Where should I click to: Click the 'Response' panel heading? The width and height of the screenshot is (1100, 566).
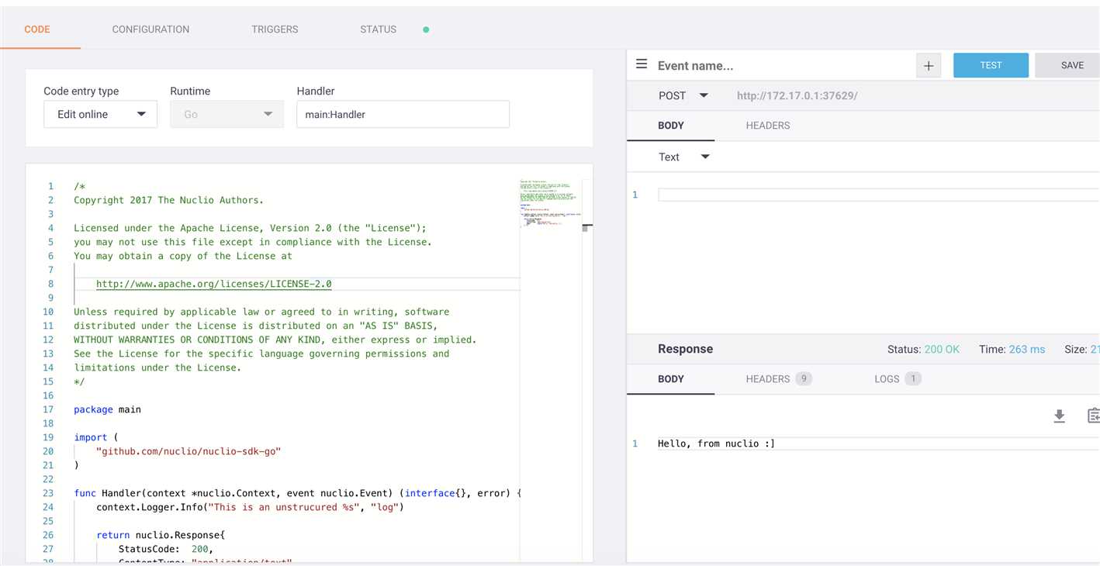coord(685,349)
